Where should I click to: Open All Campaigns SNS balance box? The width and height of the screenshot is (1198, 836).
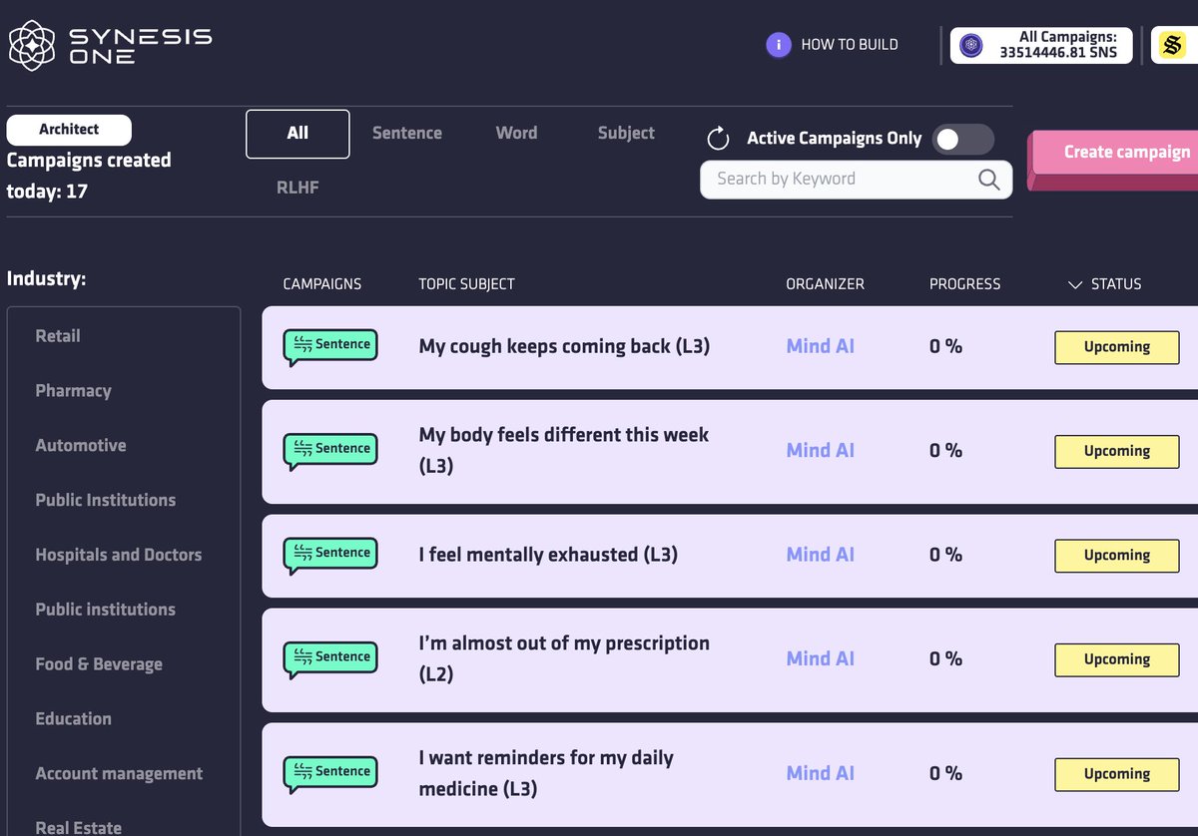1041,45
